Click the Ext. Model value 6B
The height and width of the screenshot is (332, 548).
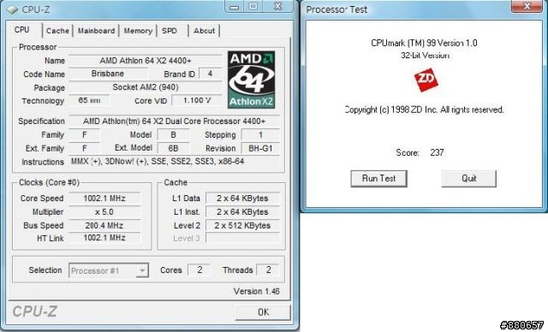(173, 148)
